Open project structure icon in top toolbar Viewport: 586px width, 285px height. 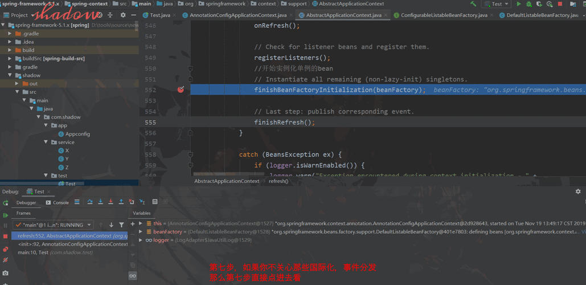[x=573, y=4]
